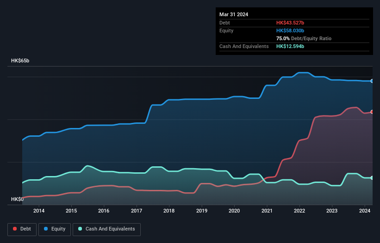Click the teal Cash And Equivalents legend dot

[x=80, y=229]
